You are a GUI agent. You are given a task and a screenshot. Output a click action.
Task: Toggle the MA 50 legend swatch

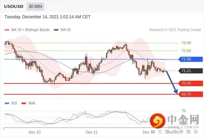pos(56,30)
